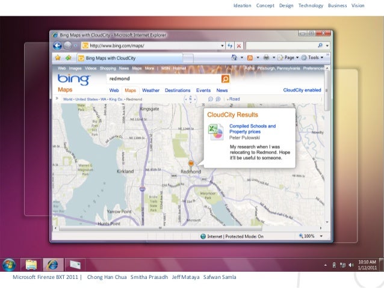Viewport: 384px width, 288px height.
Task: Open the Road map style dropdown
Action: (x=234, y=99)
